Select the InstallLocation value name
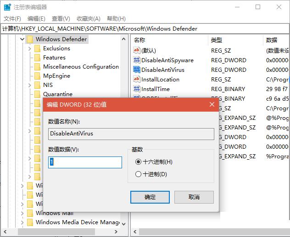Screen dimensions: 290x237 [160, 80]
